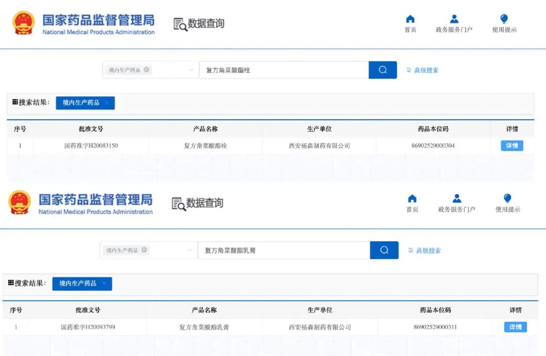Click search magnifier button for 复方角菜酸酯乳膏

(x=384, y=250)
